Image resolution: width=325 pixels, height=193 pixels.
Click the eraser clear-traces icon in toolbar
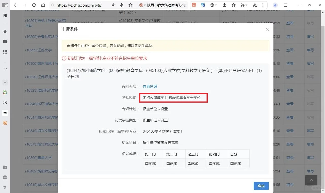click(255, 5)
